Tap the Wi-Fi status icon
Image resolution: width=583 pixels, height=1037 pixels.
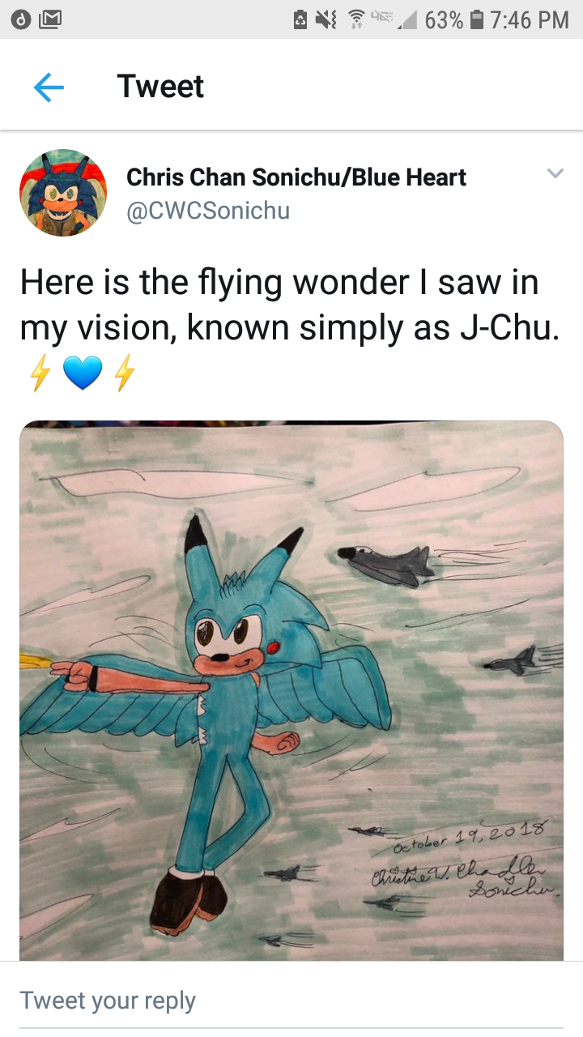tap(356, 19)
